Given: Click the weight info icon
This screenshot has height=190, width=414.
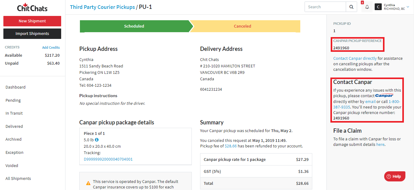Looking at the screenshot, I should (97, 140).
